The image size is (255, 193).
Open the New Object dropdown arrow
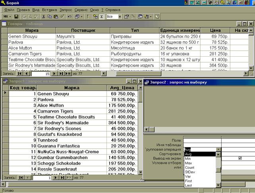(x=151, y=17)
